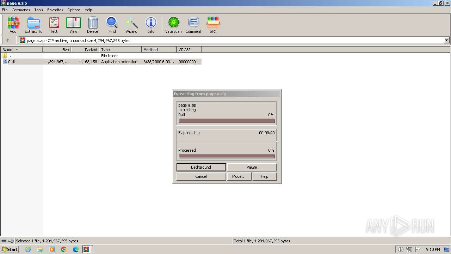
Task: Click Help in extraction dialog
Action: [x=265, y=176]
